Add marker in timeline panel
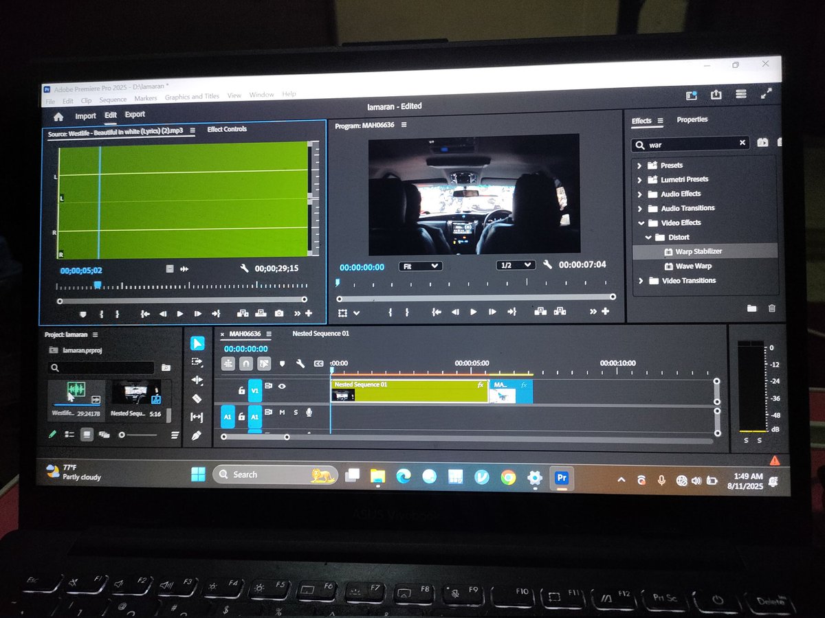Viewport: 825px width, 618px height. [x=282, y=363]
